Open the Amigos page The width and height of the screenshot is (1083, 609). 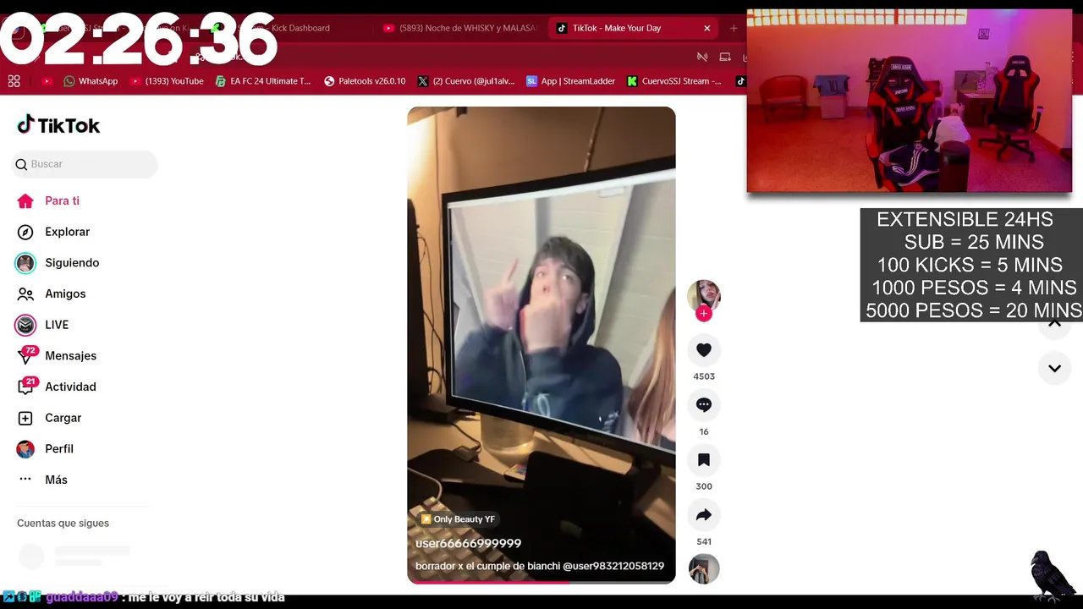pos(52,294)
